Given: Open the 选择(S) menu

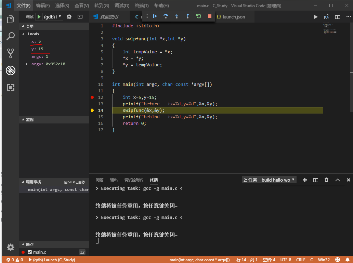Looking at the screenshot, I should point(62,5).
